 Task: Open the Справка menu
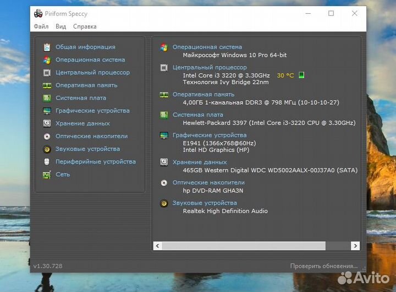[x=85, y=26]
